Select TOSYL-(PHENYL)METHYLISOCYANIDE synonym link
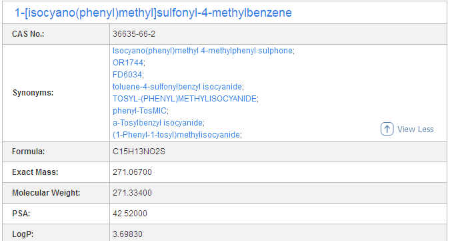Viewport: 450px width, 241px height. 185,99
